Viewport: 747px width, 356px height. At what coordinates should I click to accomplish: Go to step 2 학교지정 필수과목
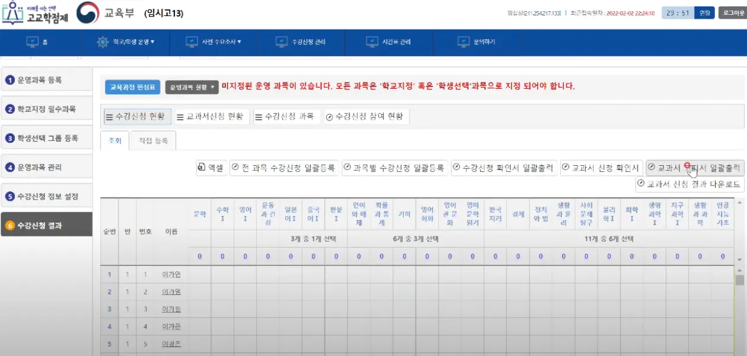pos(47,109)
